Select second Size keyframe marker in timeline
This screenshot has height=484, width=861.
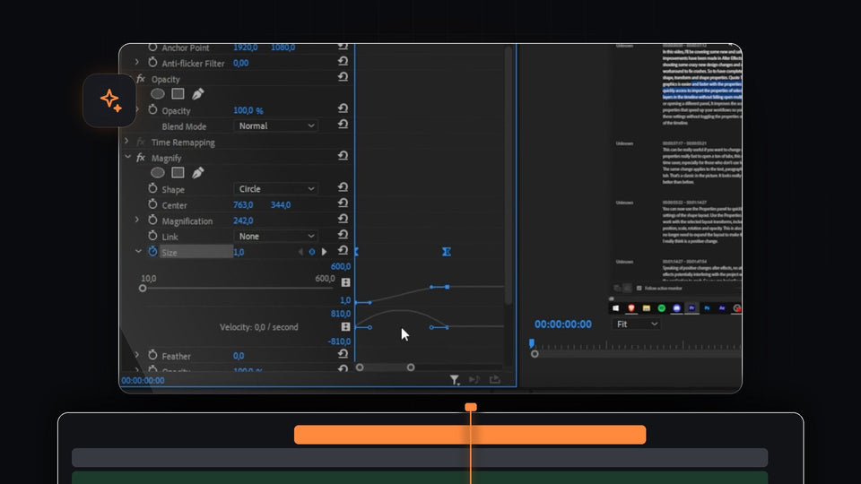pos(447,252)
